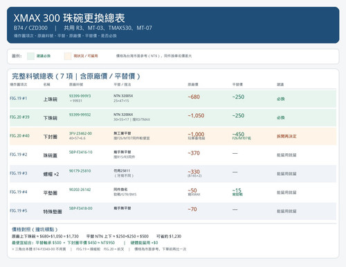Click the substitute NTN 32005X
Image resolution: width=346 pixels, height=267 pixels.
point(123,96)
